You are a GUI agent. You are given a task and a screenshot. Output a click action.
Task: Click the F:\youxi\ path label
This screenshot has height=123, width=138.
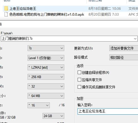[7, 33]
